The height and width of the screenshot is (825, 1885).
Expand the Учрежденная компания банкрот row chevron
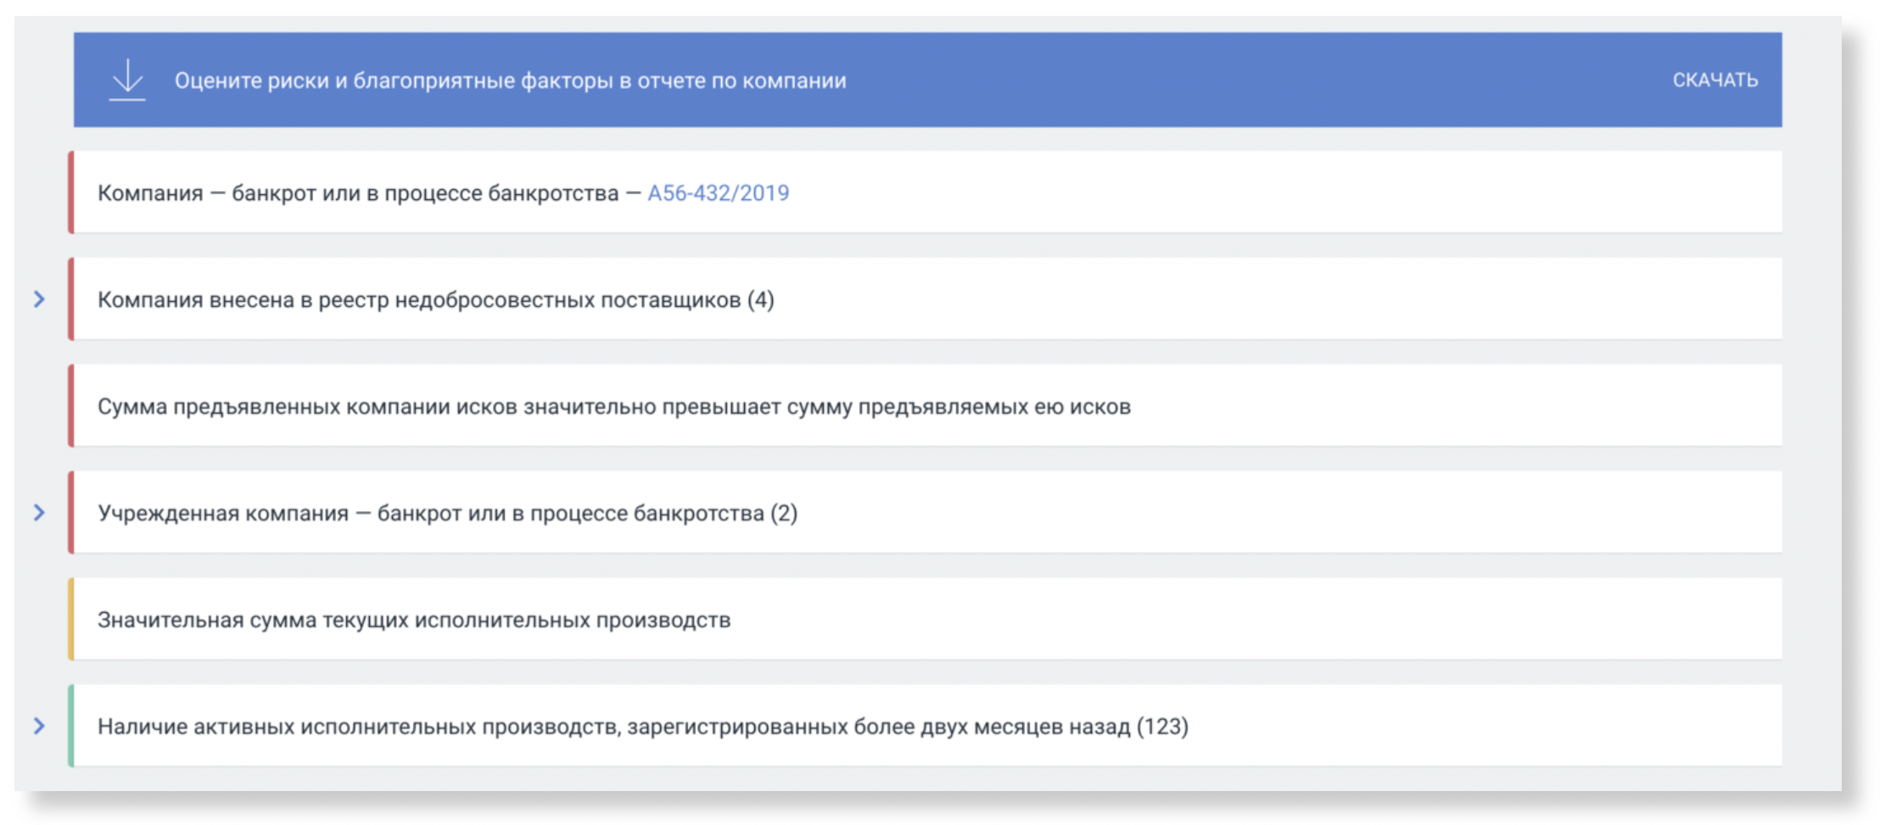pyautogui.click(x=39, y=513)
